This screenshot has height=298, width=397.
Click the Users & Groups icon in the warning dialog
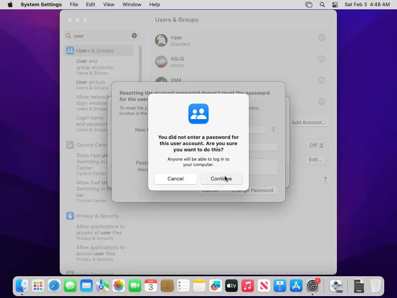[x=198, y=114]
